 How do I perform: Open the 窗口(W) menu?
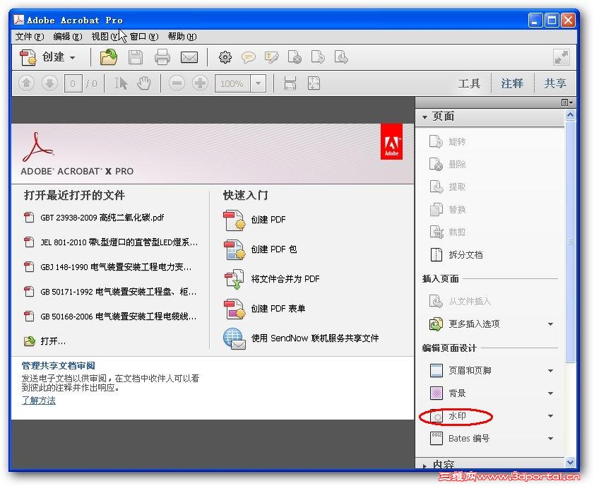point(144,36)
